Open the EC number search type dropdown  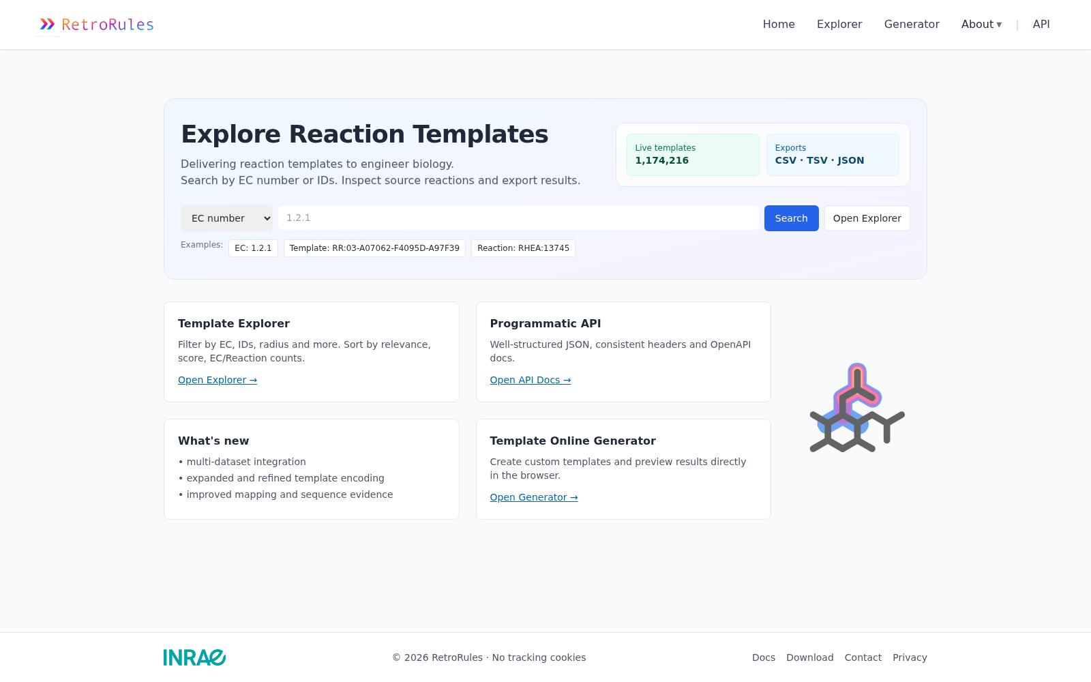[226, 218]
